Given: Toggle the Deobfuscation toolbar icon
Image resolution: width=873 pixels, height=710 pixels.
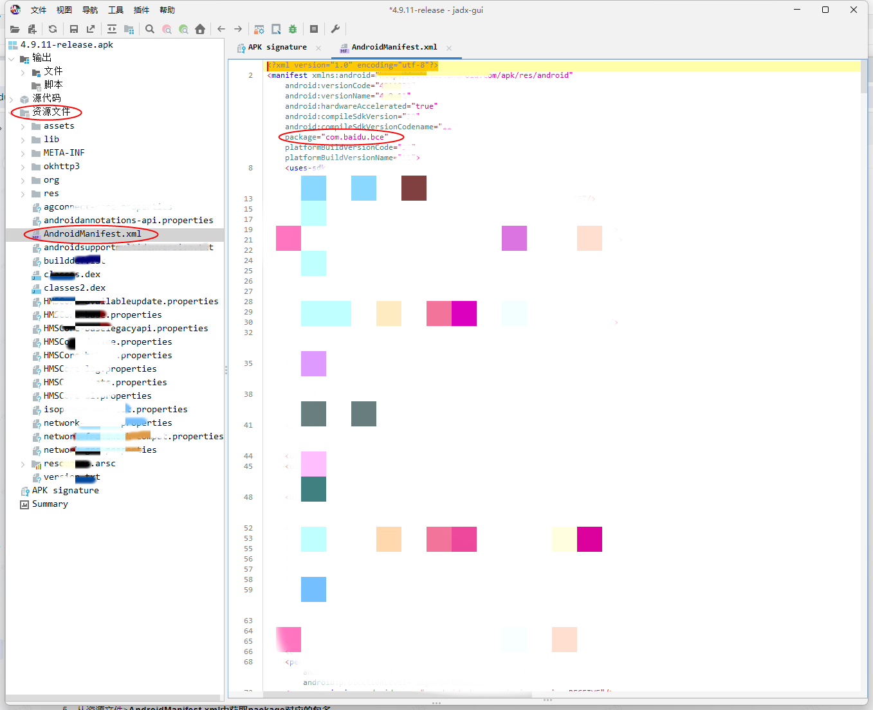Looking at the screenshot, I should tap(259, 29).
